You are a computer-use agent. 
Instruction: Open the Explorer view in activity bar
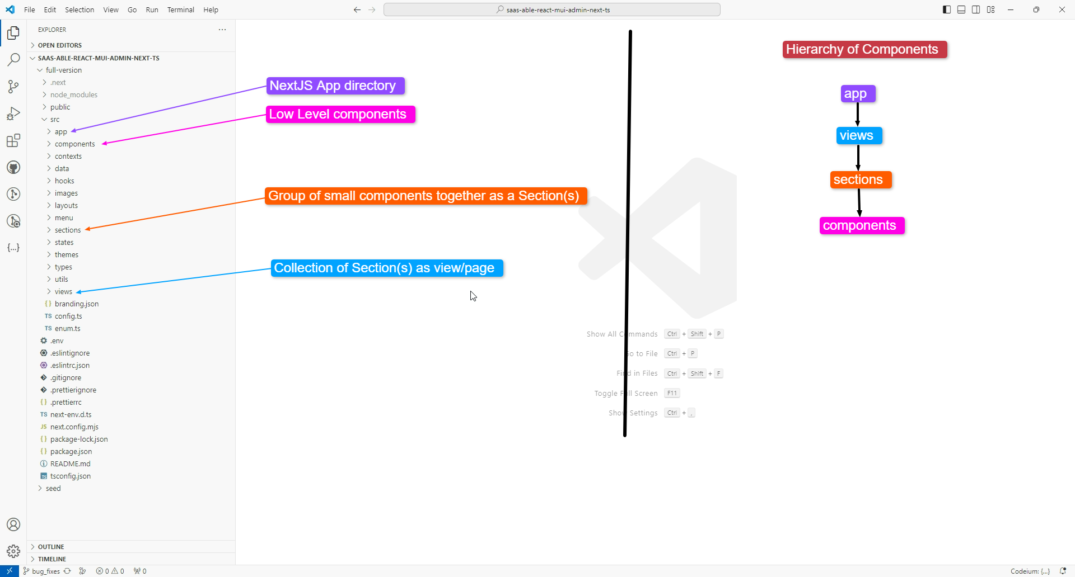(x=13, y=33)
